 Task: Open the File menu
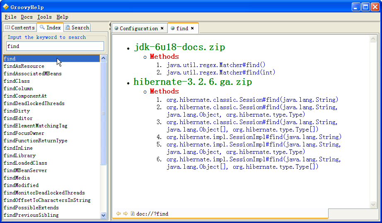(x=11, y=17)
